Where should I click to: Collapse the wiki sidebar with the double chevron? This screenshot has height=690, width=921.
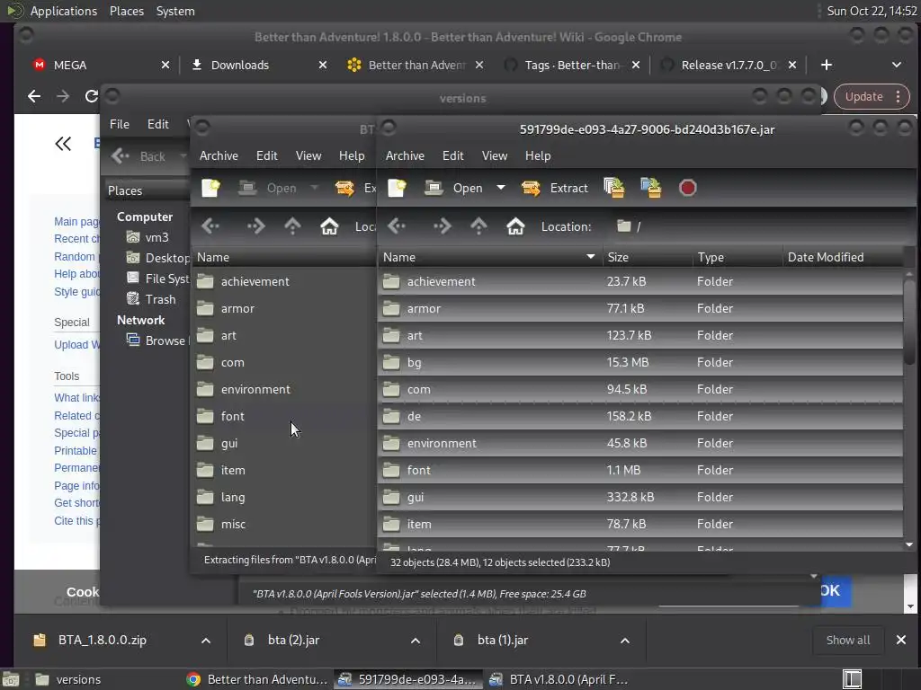[63, 144]
